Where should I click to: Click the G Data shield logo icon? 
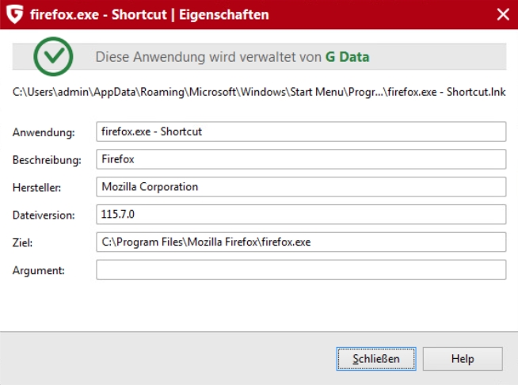pyautogui.click(x=15, y=14)
